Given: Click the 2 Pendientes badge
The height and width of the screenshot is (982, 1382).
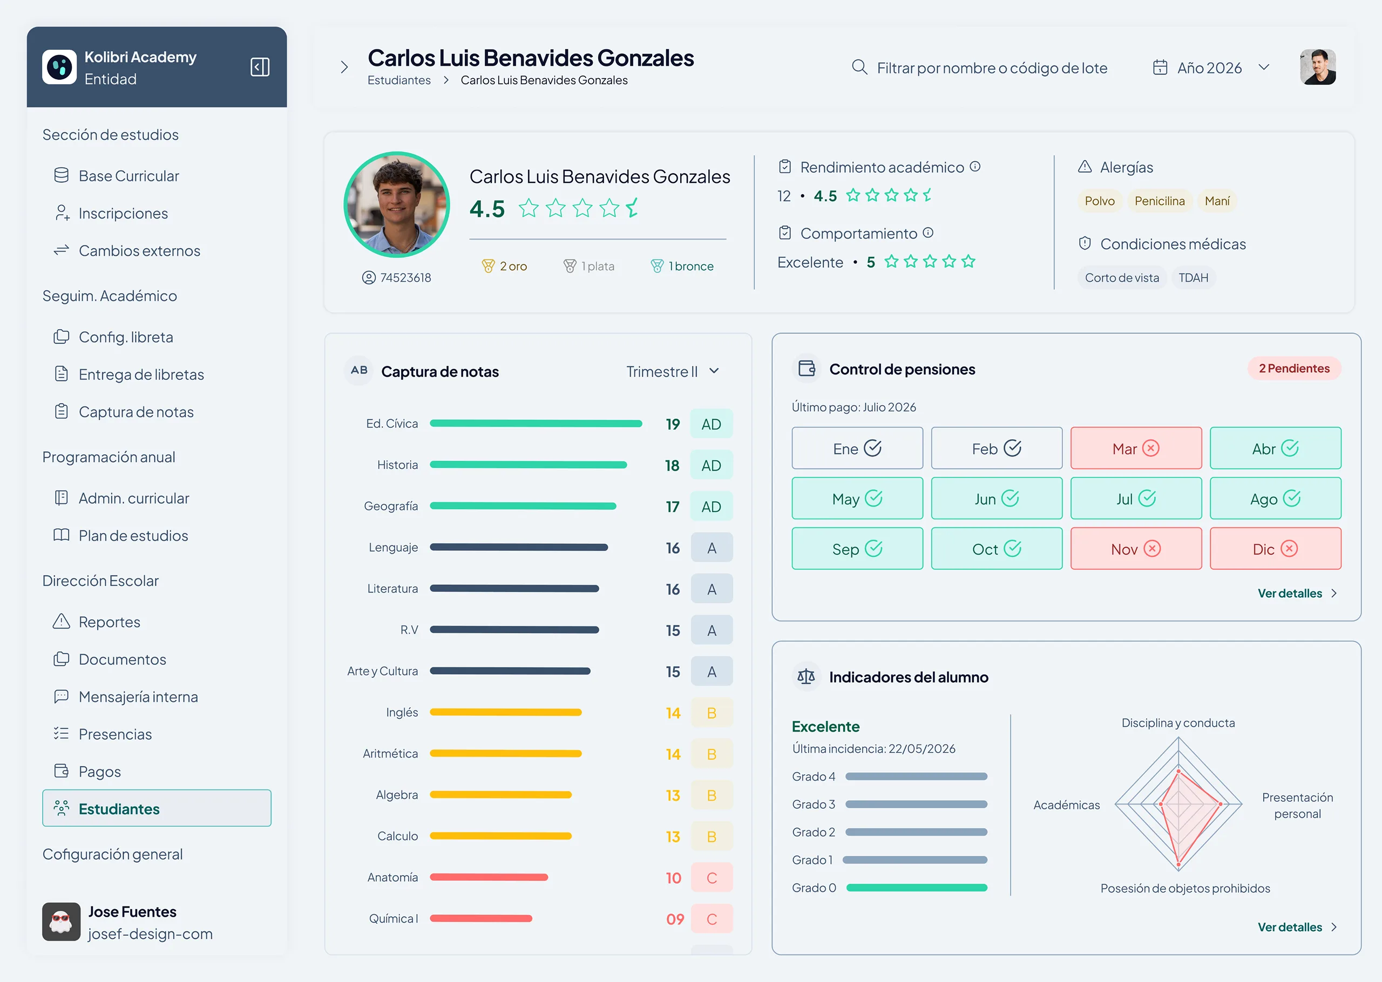Looking at the screenshot, I should [1293, 368].
